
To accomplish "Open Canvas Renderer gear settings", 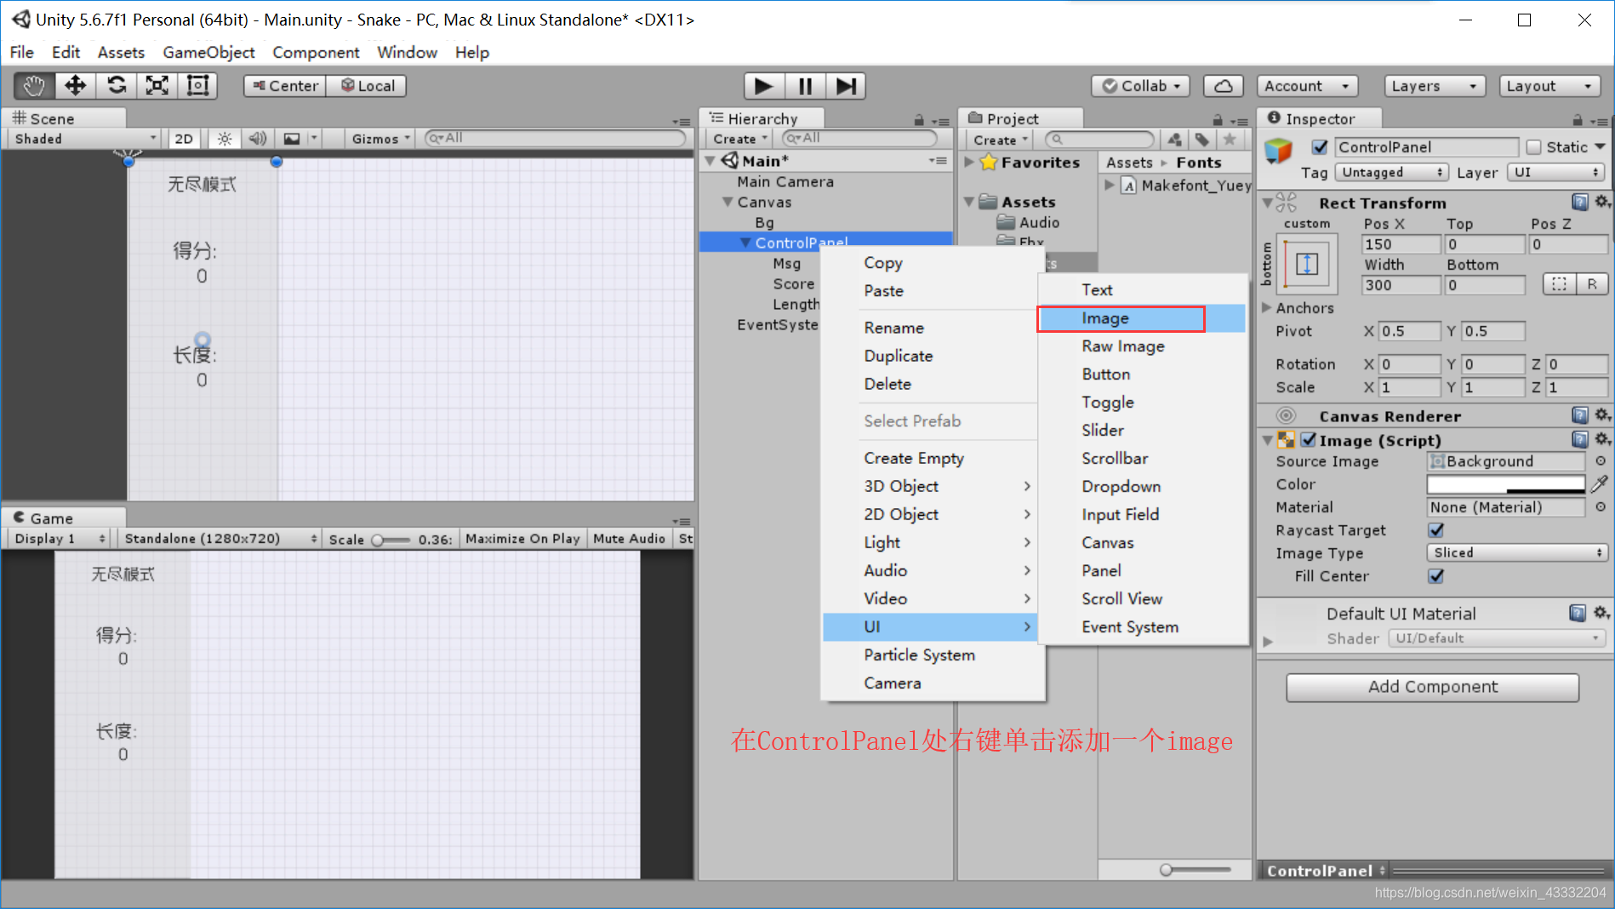I will 1602,415.
